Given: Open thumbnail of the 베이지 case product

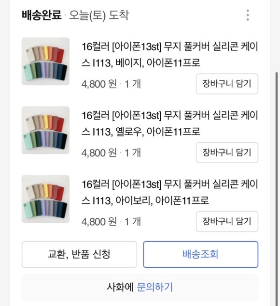Looking at the screenshot, I should tap(45, 61).
